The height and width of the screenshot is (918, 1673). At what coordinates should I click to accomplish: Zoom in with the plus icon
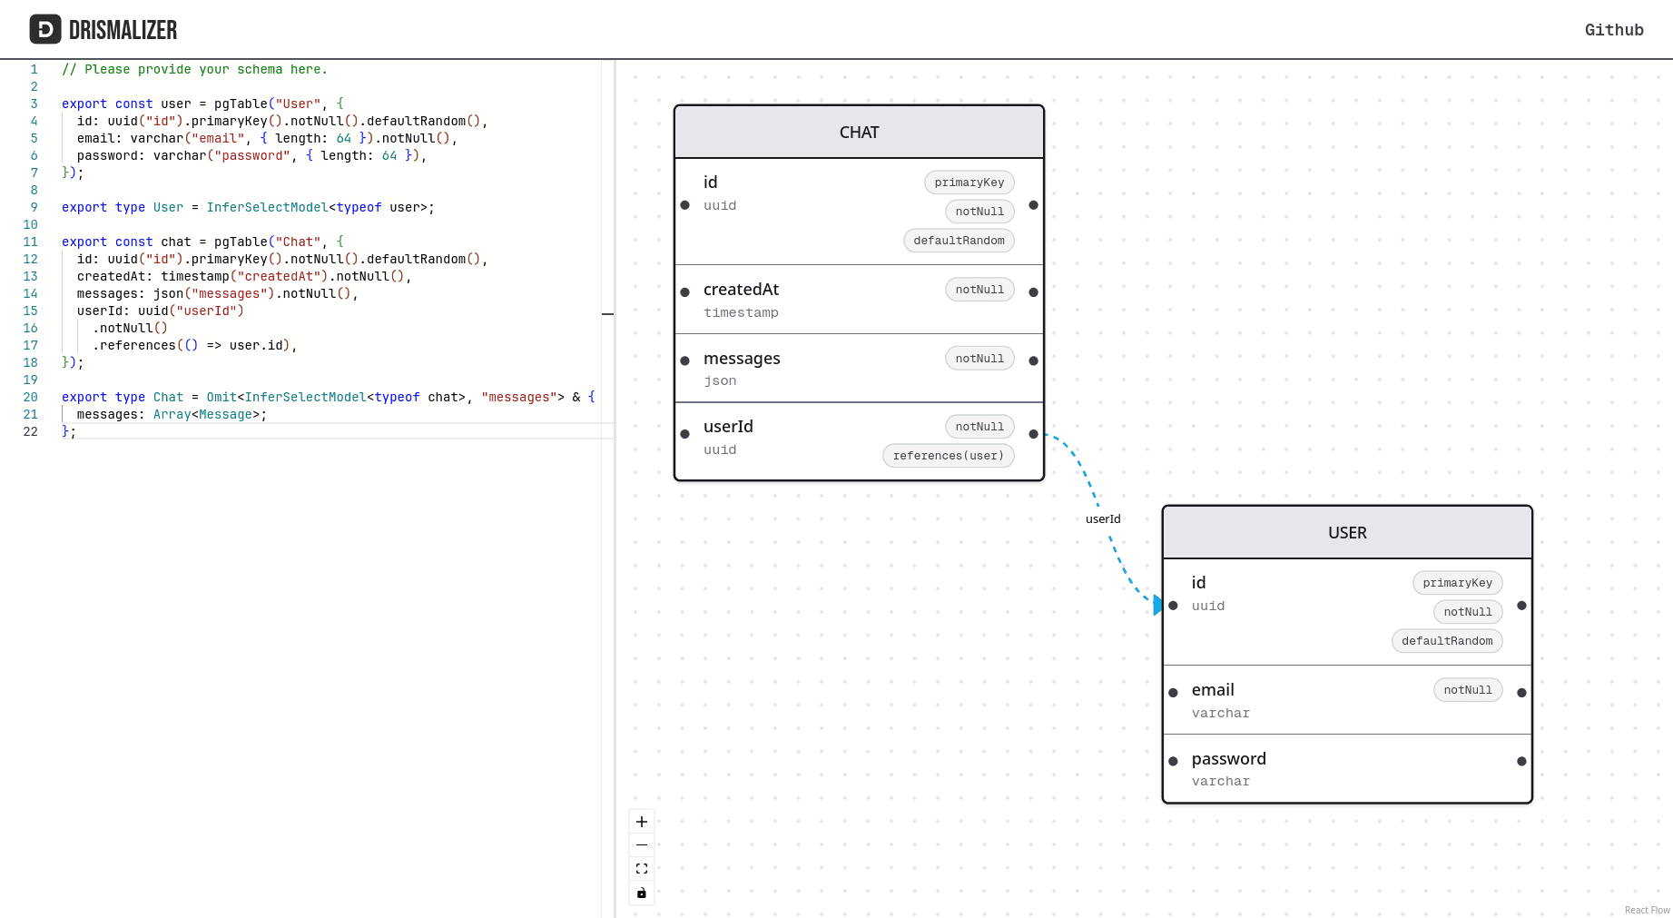click(x=642, y=822)
